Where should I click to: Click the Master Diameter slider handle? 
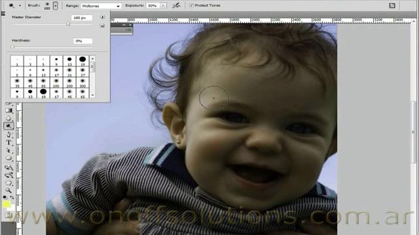click(x=68, y=24)
